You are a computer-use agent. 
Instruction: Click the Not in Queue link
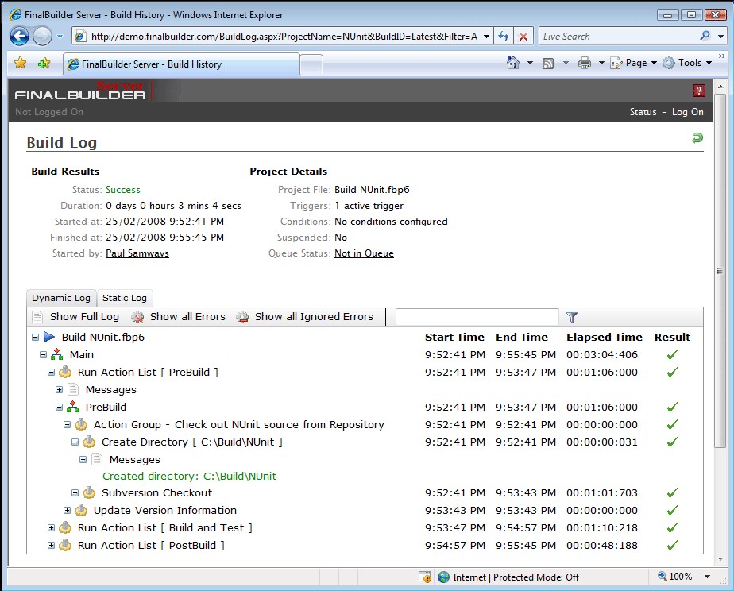click(x=364, y=253)
